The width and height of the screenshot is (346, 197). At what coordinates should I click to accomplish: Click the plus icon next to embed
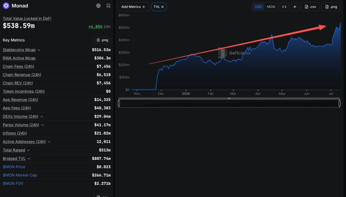click(295, 7)
